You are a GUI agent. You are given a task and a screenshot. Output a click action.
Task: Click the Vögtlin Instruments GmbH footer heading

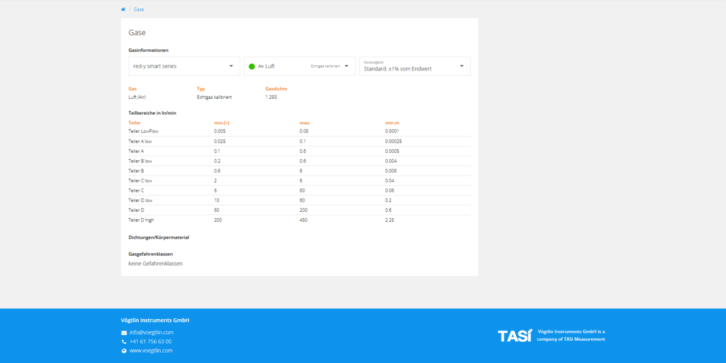[x=155, y=320]
